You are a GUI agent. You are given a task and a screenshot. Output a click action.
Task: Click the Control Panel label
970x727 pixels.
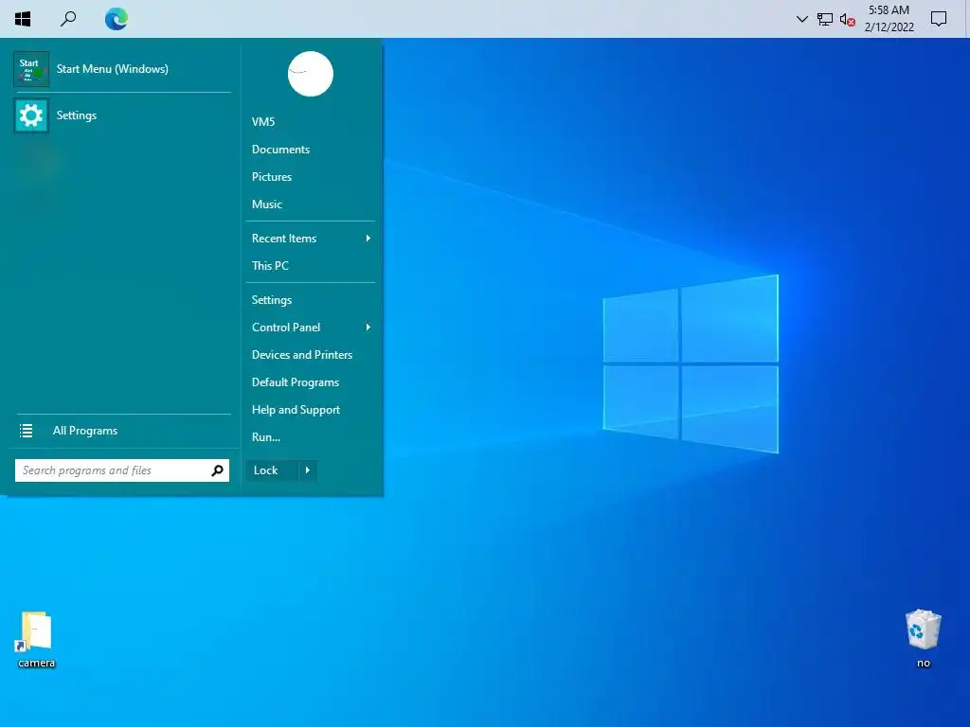(x=286, y=327)
